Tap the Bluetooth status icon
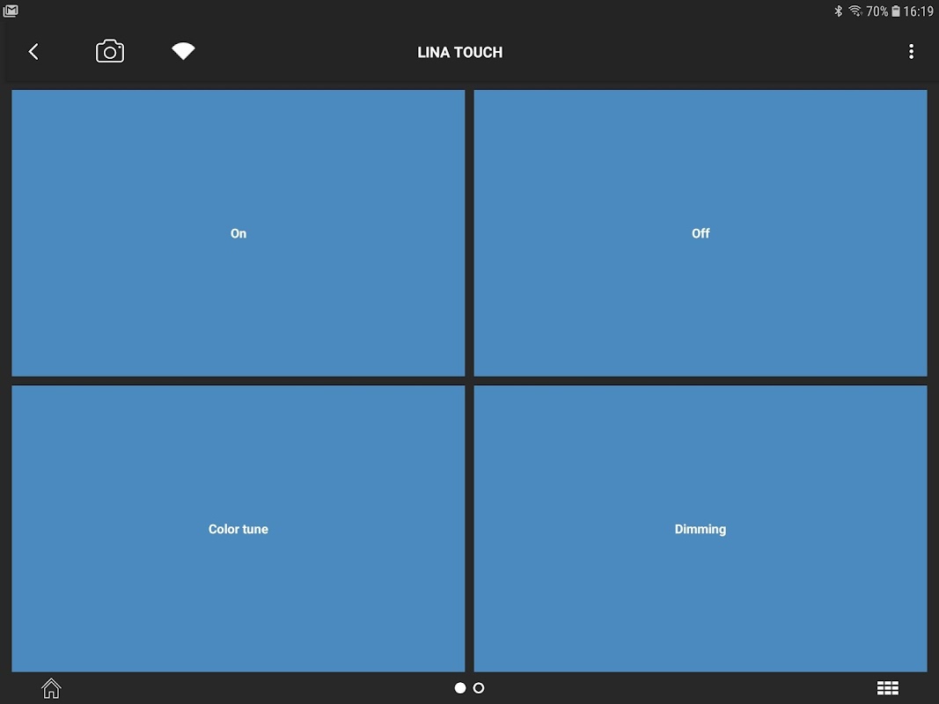The image size is (939, 704). point(839,11)
